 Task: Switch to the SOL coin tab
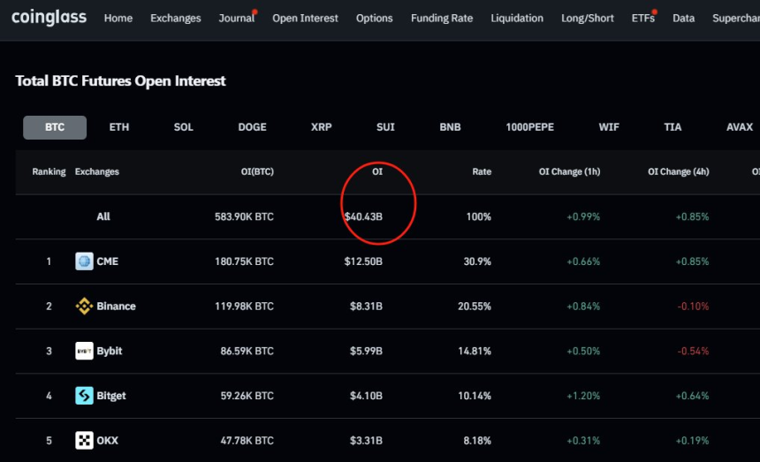point(183,127)
